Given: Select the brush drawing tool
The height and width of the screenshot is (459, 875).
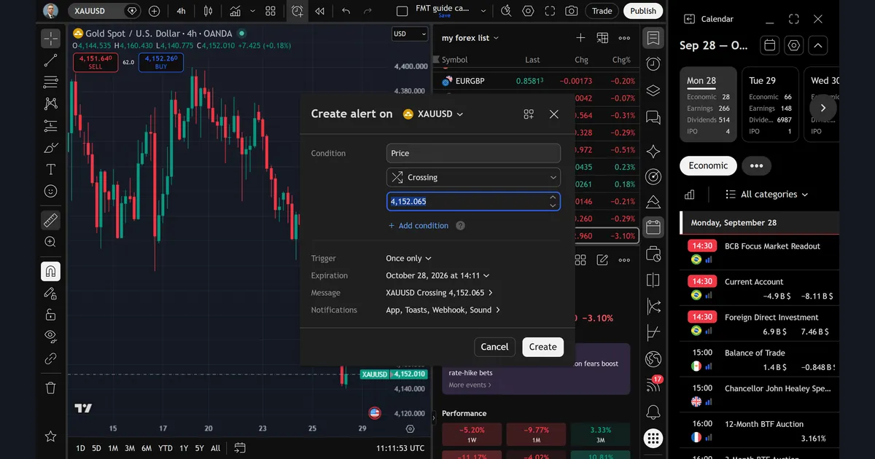Looking at the screenshot, I should click(x=50, y=148).
